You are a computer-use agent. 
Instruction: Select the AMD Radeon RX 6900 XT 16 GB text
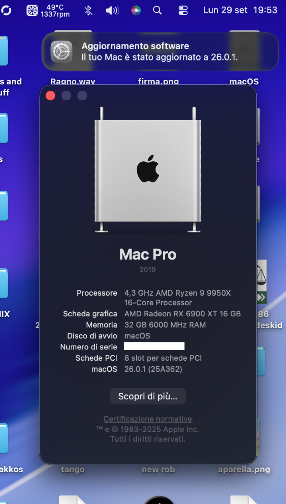pos(183,314)
